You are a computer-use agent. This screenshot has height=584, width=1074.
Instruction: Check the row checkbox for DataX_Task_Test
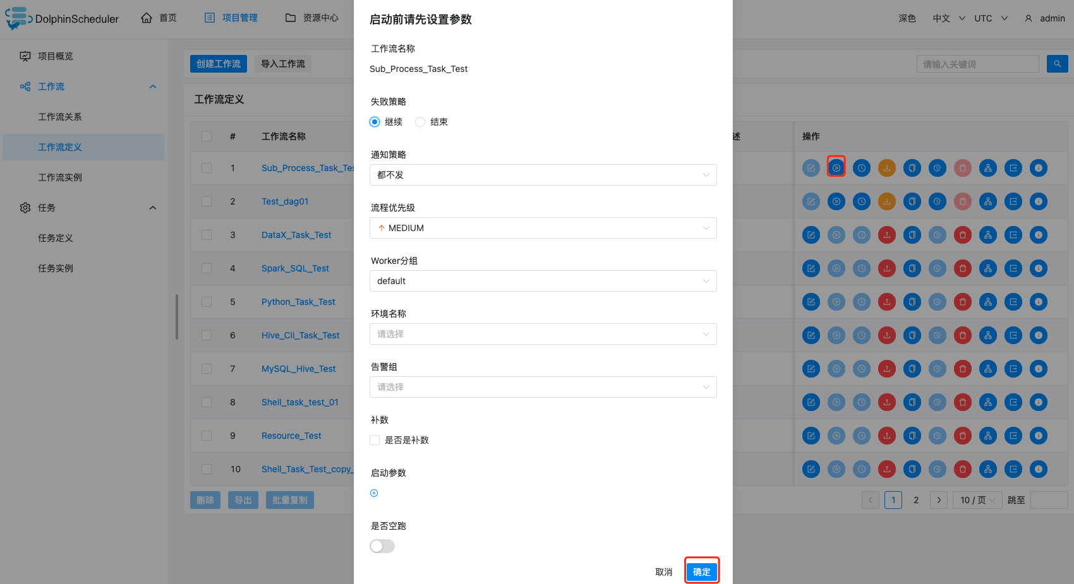[207, 235]
